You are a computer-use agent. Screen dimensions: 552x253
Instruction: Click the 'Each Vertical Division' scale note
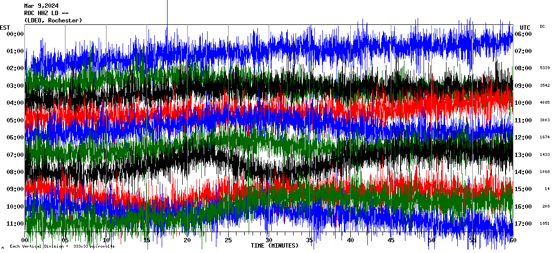pyautogui.click(x=61, y=246)
